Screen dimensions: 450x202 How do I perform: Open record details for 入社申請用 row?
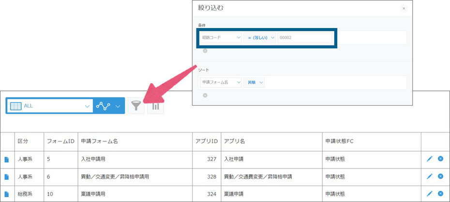(x=7, y=159)
